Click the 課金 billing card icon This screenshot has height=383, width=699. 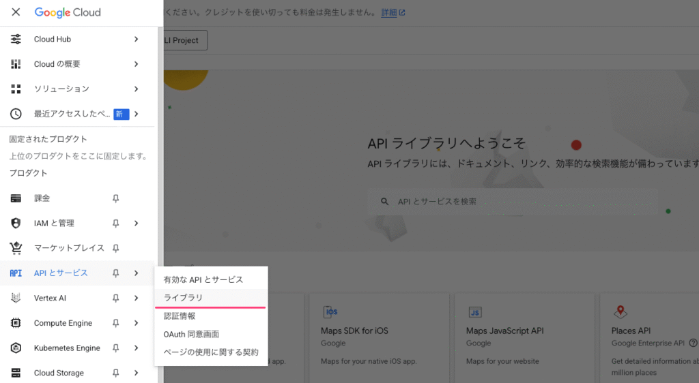(x=16, y=198)
